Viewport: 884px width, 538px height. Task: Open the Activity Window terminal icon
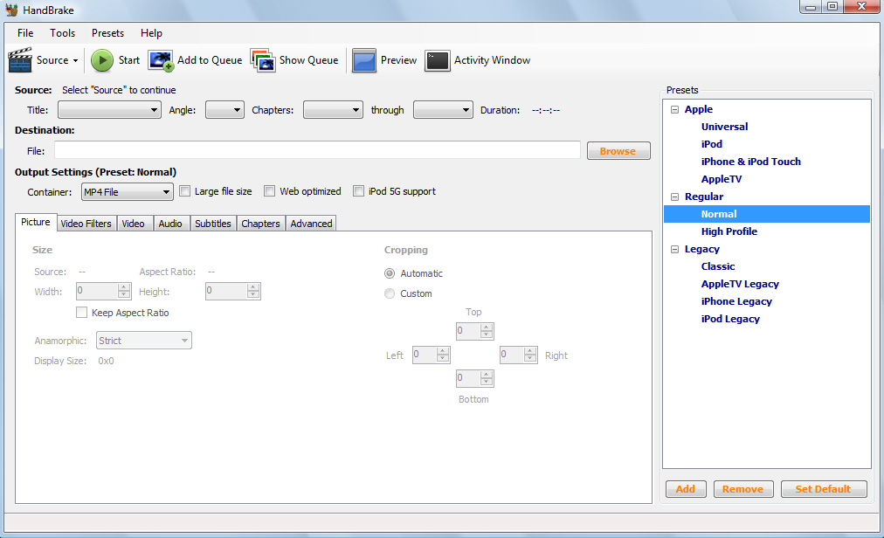pyautogui.click(x=438, y=60)
